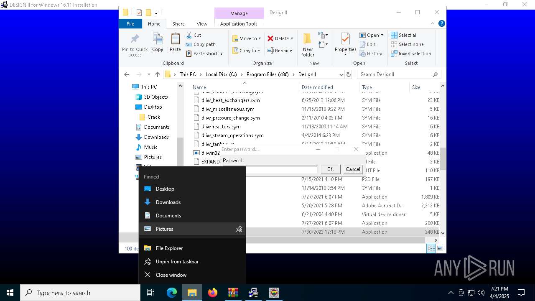Refresh the DesignII folder view
This screenshot has width=535, height=301.
tap(349, 74)
